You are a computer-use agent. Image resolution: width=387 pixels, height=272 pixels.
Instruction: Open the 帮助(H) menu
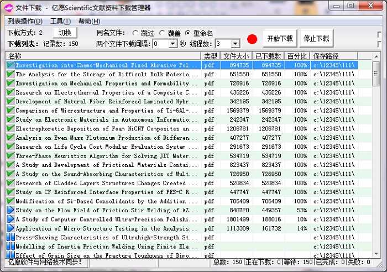pos(90,22)
